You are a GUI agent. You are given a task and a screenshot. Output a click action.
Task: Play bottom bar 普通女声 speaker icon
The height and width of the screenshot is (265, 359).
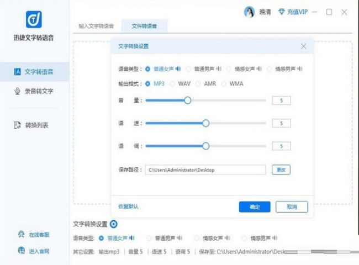[131, 238]
